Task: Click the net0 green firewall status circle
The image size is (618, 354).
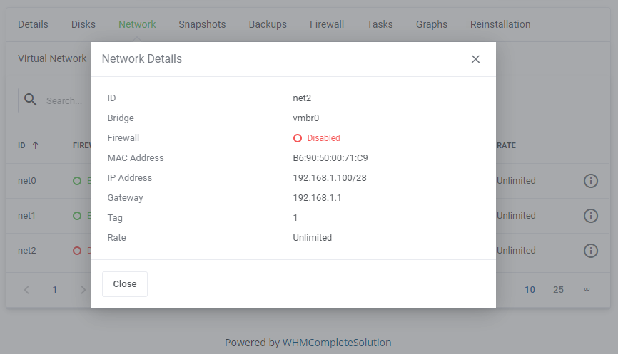Action: coord(77,181)
